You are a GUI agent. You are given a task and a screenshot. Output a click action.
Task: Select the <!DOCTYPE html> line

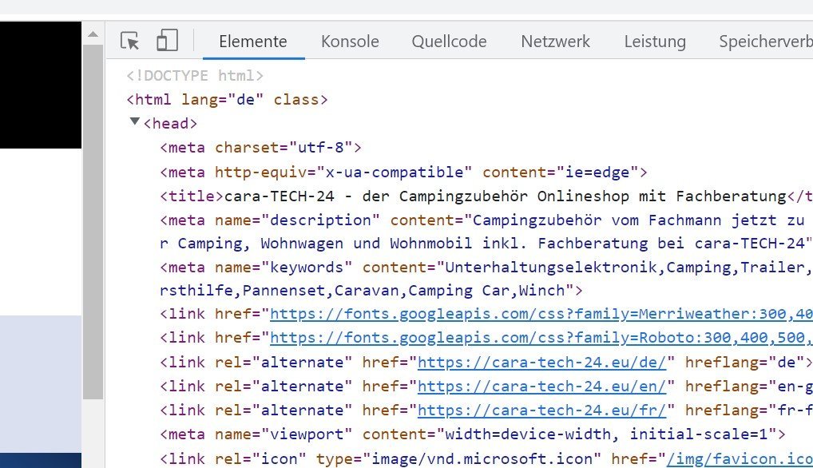[195, 76]
